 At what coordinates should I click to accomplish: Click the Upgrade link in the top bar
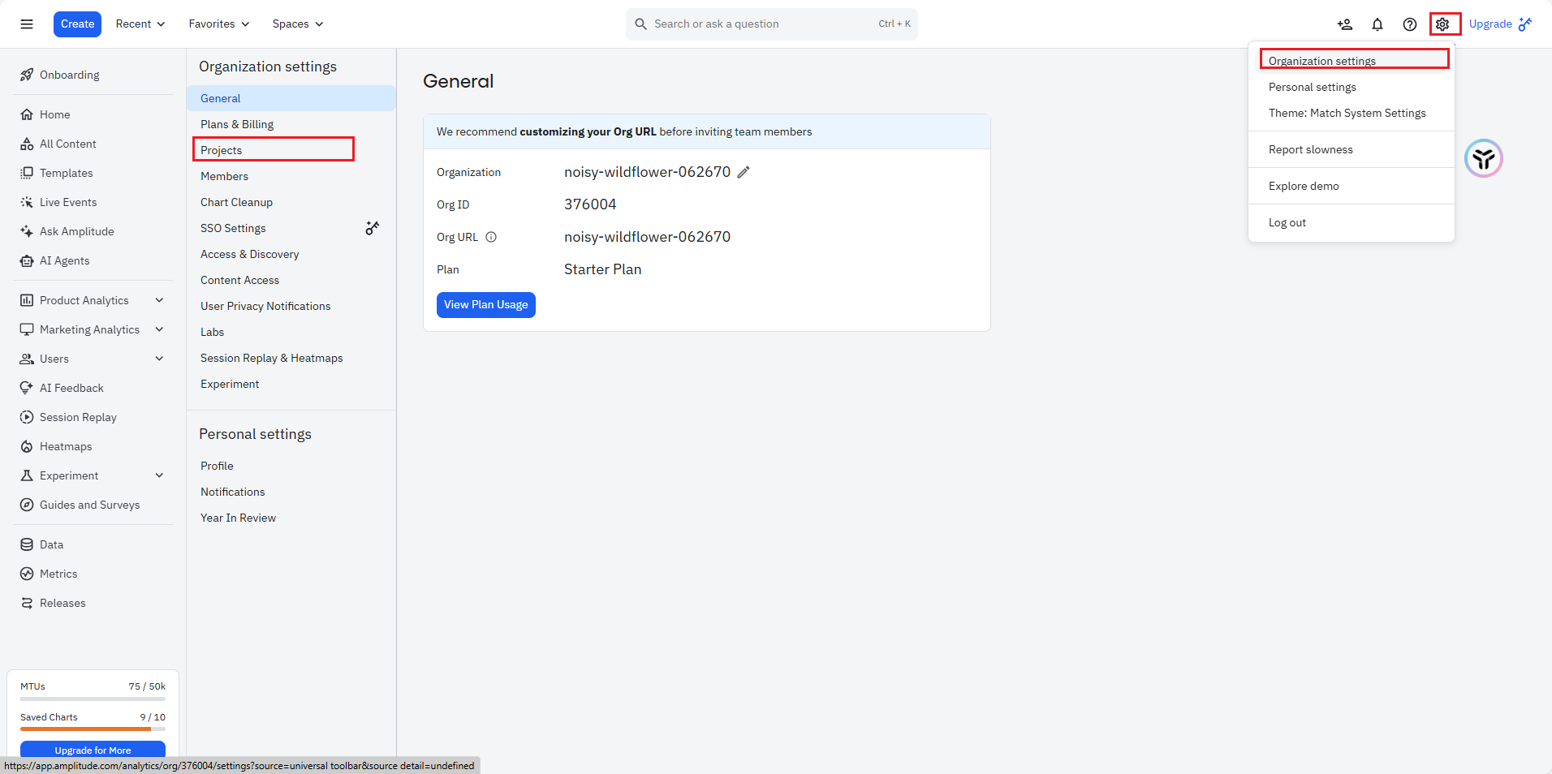click(x=1500, y=24)
